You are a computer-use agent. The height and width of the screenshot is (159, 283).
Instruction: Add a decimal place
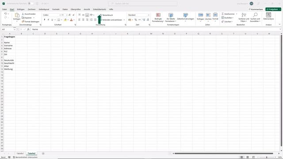click(144, 19)
